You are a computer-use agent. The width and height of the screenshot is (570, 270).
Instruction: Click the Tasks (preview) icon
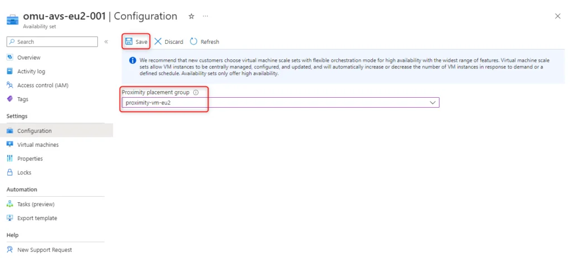point(10,204)
